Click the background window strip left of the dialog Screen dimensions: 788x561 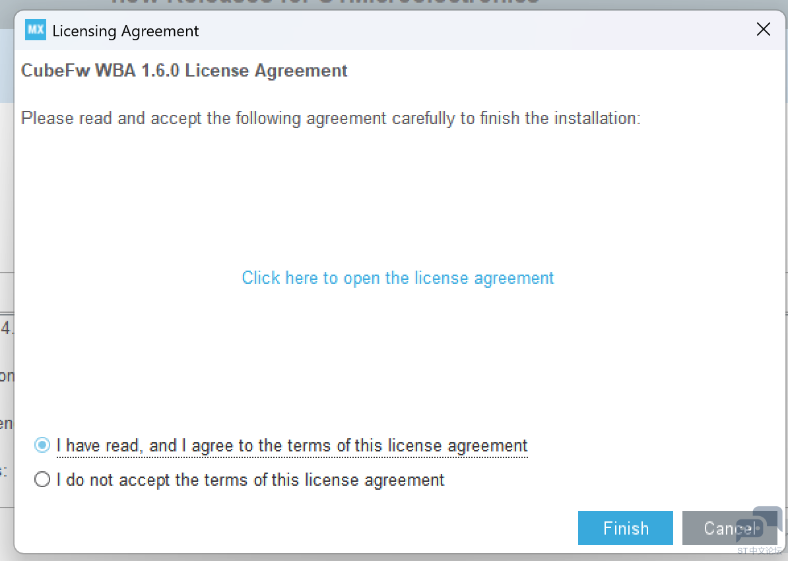tap(6, 198)
